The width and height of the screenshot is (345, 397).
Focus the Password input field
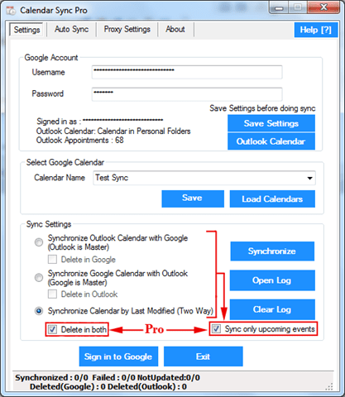click(187, 94)
